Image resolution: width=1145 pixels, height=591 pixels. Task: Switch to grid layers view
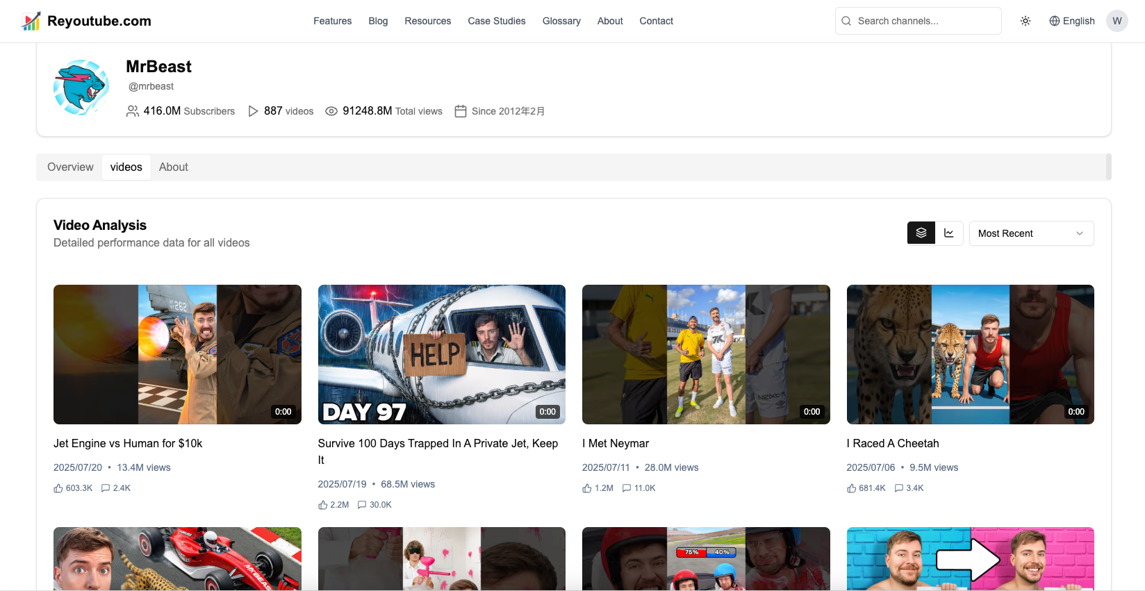pyautogui.click(x=921, y=233)
